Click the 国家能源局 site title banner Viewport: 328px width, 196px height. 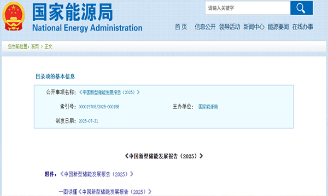[73, 12]
